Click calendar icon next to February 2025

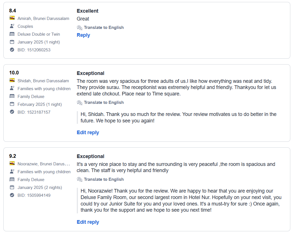click(x=12, y=104)
